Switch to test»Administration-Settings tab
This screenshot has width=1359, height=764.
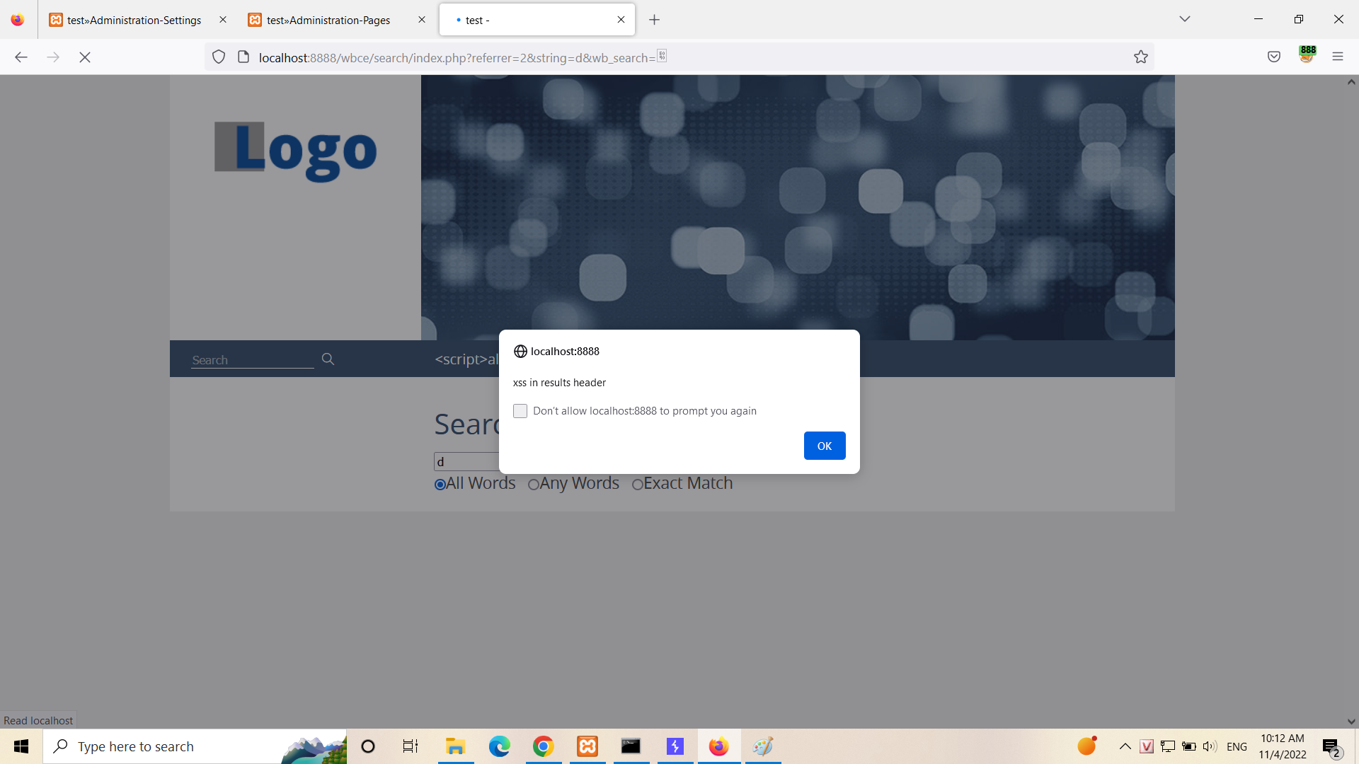coord(134,20)
